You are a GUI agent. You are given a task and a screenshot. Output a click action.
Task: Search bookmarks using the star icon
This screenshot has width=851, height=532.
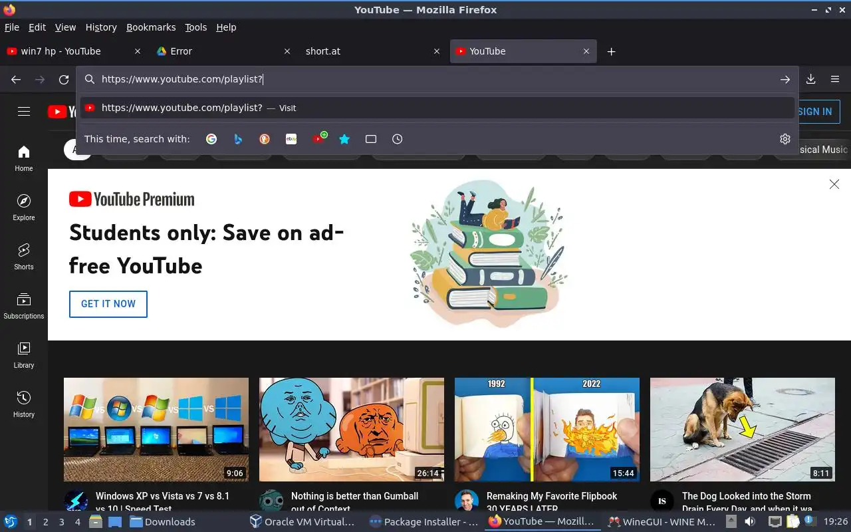pos(344,139)
